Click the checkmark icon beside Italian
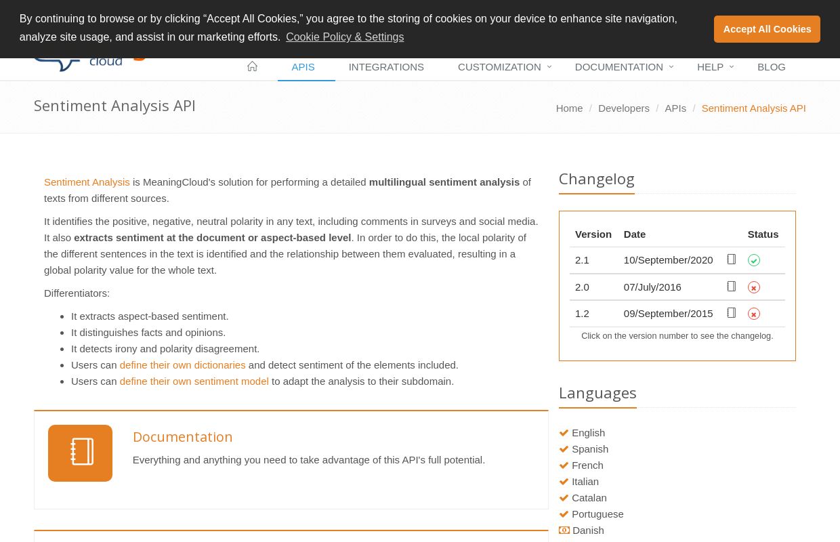840x542 pixels. [564, 482]
